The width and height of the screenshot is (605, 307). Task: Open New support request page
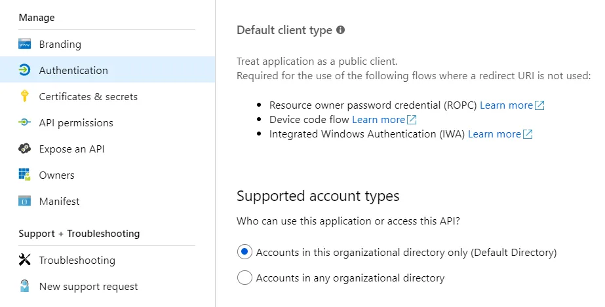tap(88, 287)
